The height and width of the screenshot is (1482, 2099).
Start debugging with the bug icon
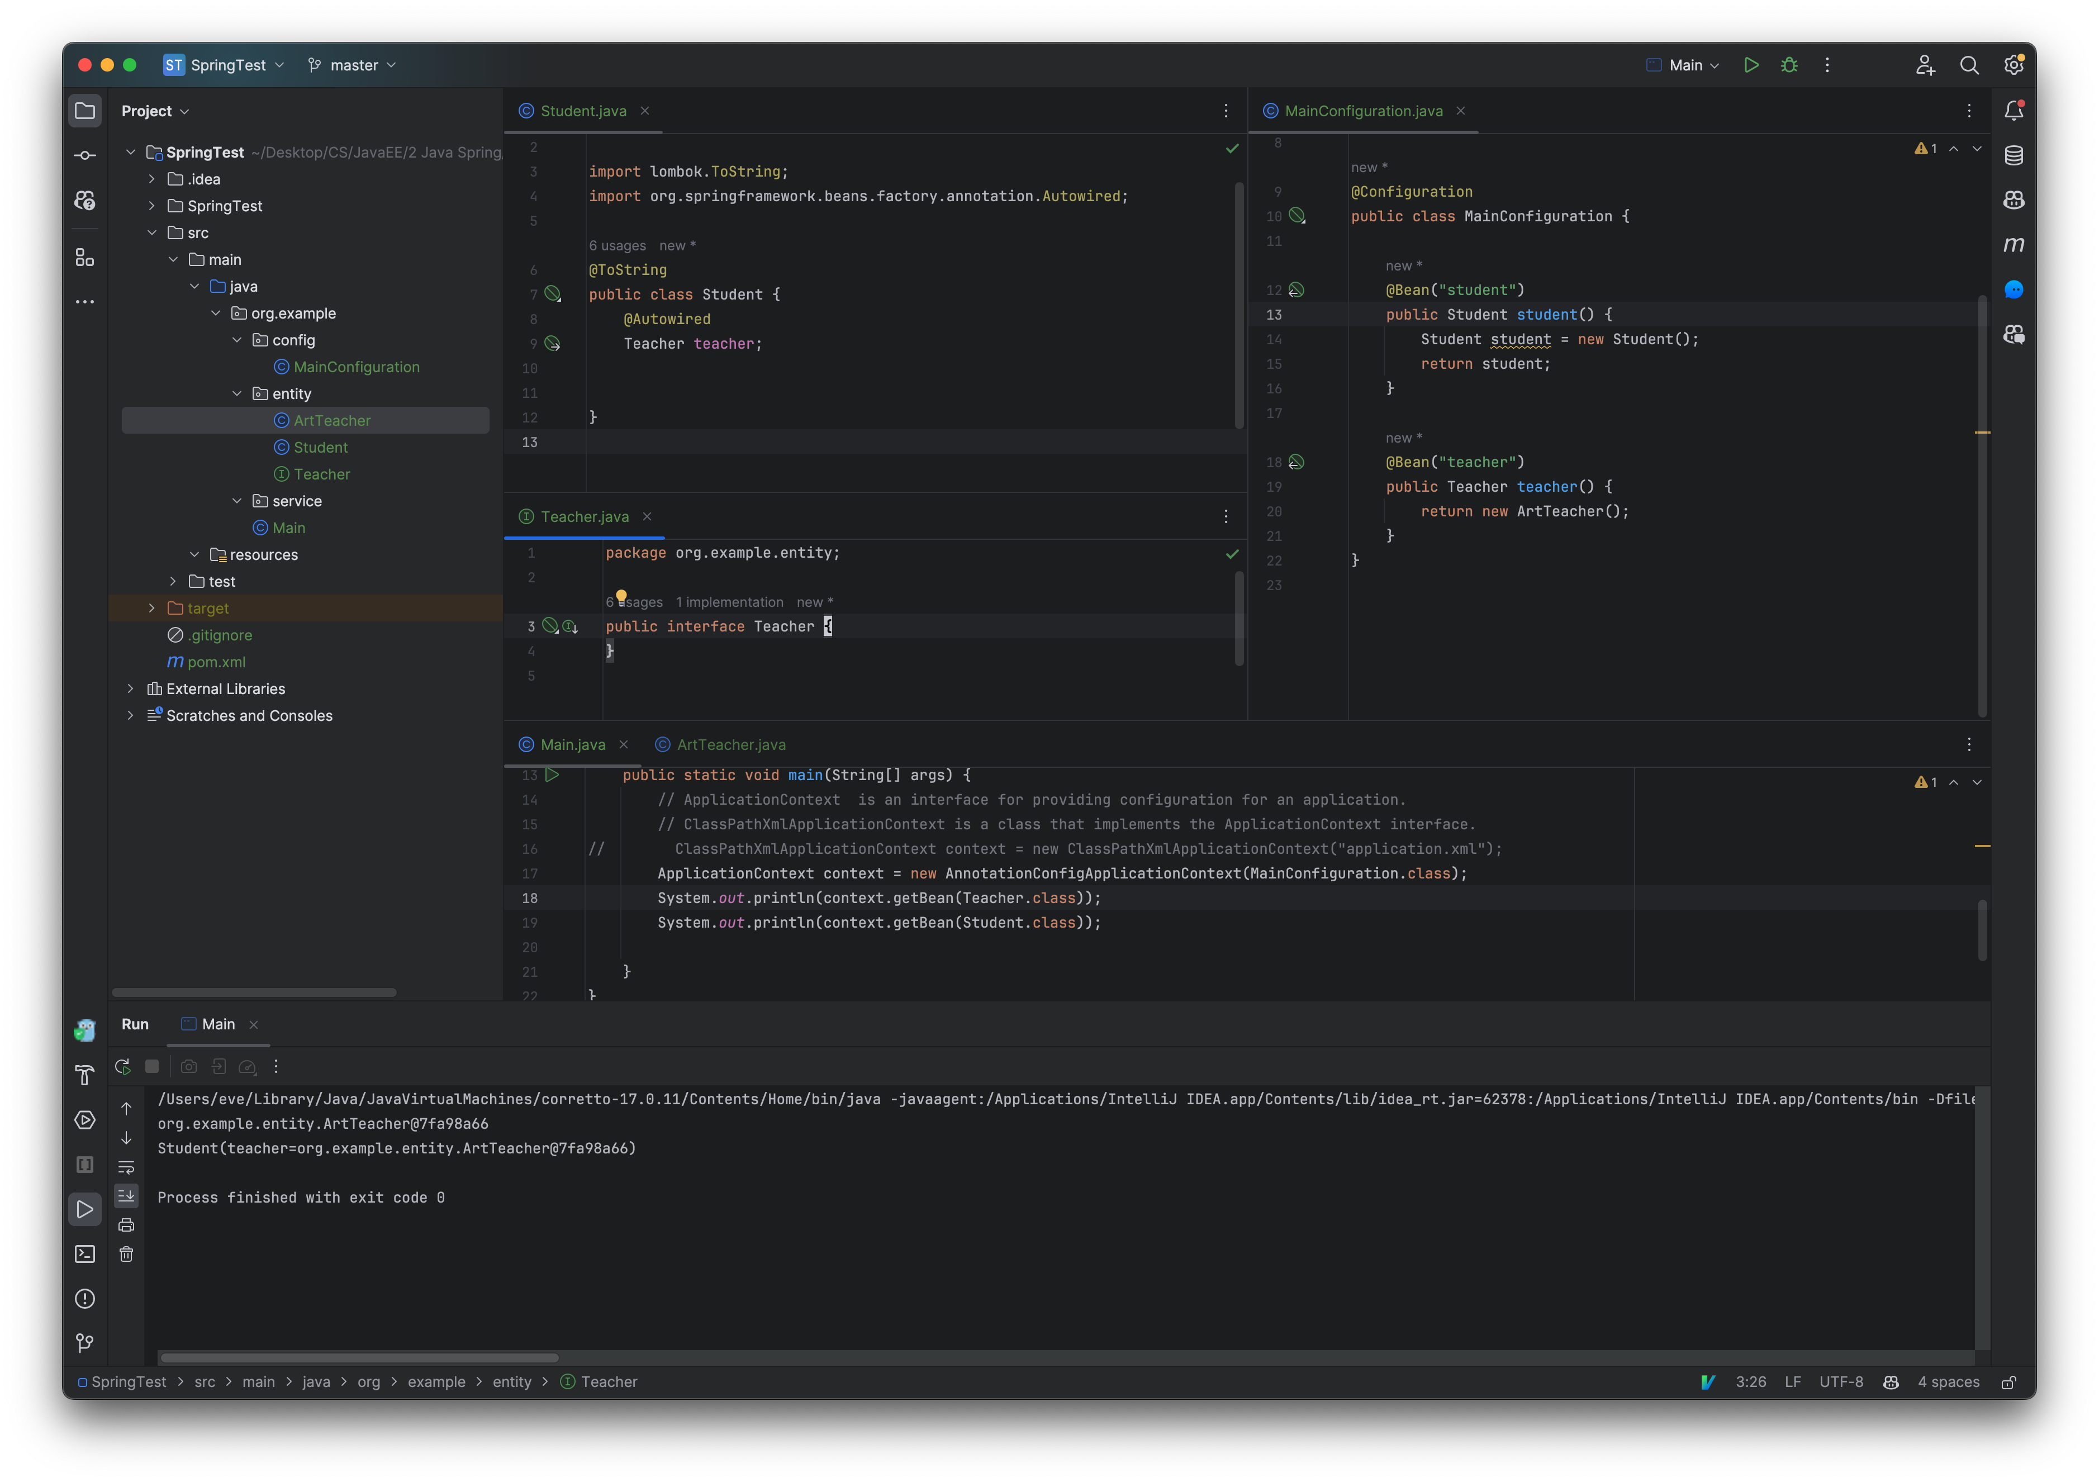(x=1789, y=65)
